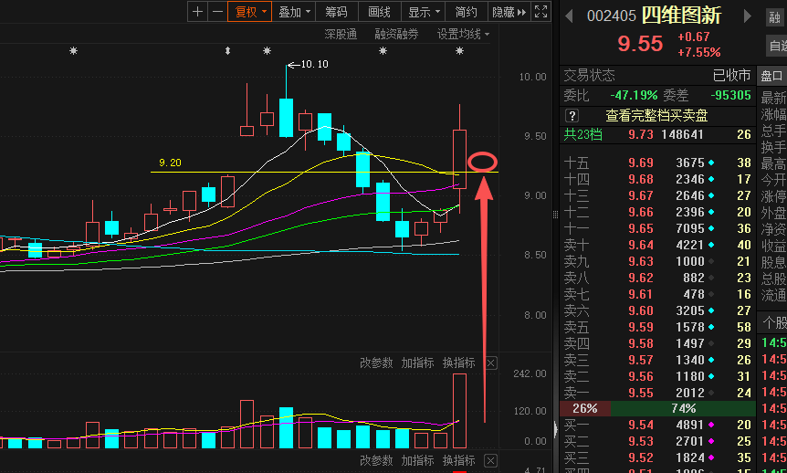The height and width of the screenshot is (473, 787).
Task: Click the magenta diamond in 买一 row
Action: point(711,425)
